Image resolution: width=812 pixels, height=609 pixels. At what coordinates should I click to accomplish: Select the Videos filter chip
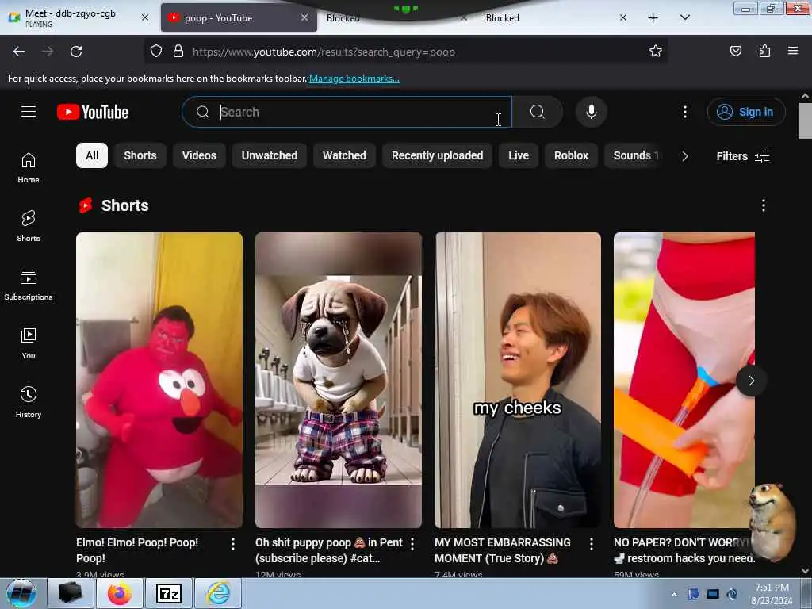pos(199,155)
